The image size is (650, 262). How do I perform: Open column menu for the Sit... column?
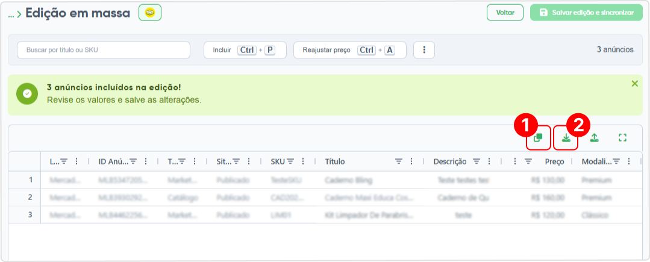tap(249, 161)
